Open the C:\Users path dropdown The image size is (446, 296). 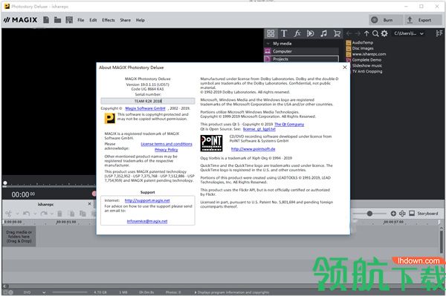click(x=408, y=33)
